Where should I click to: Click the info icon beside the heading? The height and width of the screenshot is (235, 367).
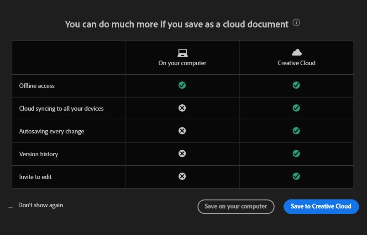pos(296,23)
